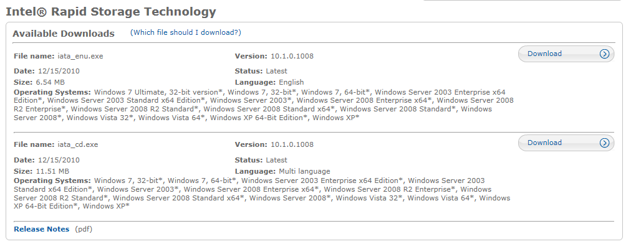The height and width of the screenshot is (244, 626).
Task: Click the Intel Rapid Storage Technology heading
Action: click(x=111, y=12)
